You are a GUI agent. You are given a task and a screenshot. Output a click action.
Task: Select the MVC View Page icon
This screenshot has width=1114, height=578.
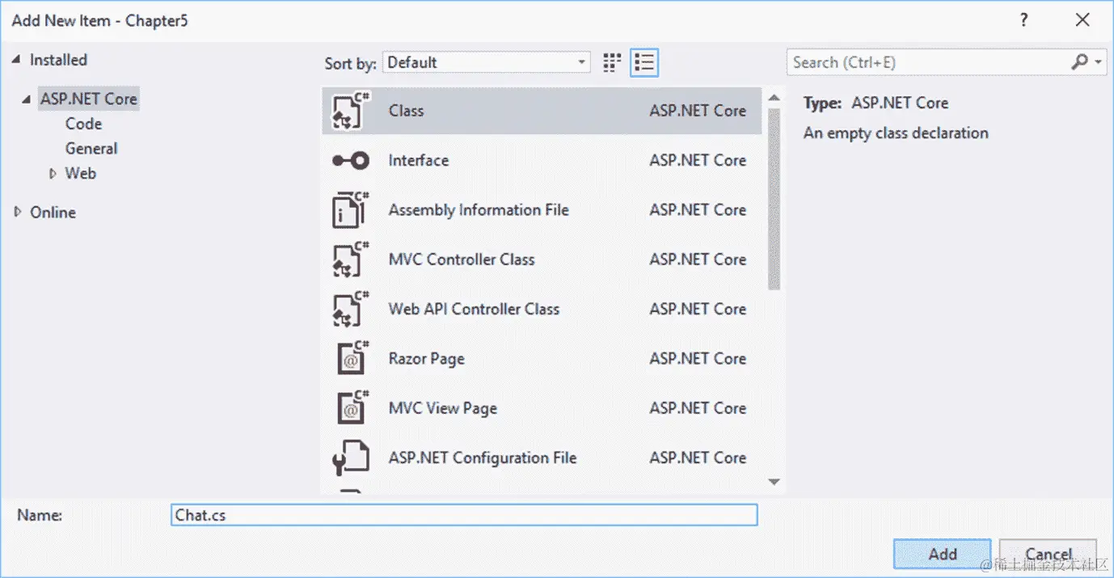coord(352,408)
